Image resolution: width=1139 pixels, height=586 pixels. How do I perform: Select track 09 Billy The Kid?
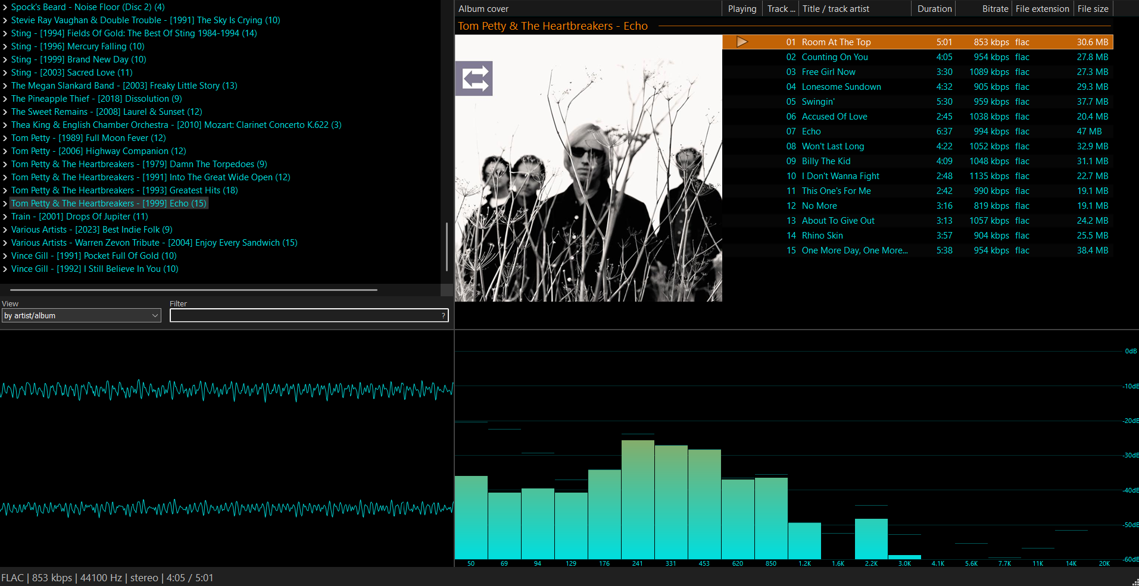click(x=918, y=161)
